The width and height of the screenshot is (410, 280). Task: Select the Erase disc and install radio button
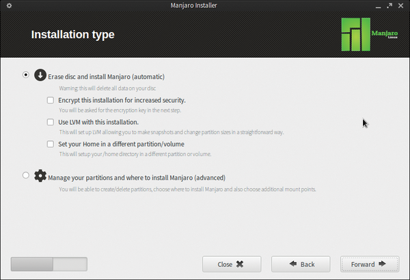click(26, 75)
